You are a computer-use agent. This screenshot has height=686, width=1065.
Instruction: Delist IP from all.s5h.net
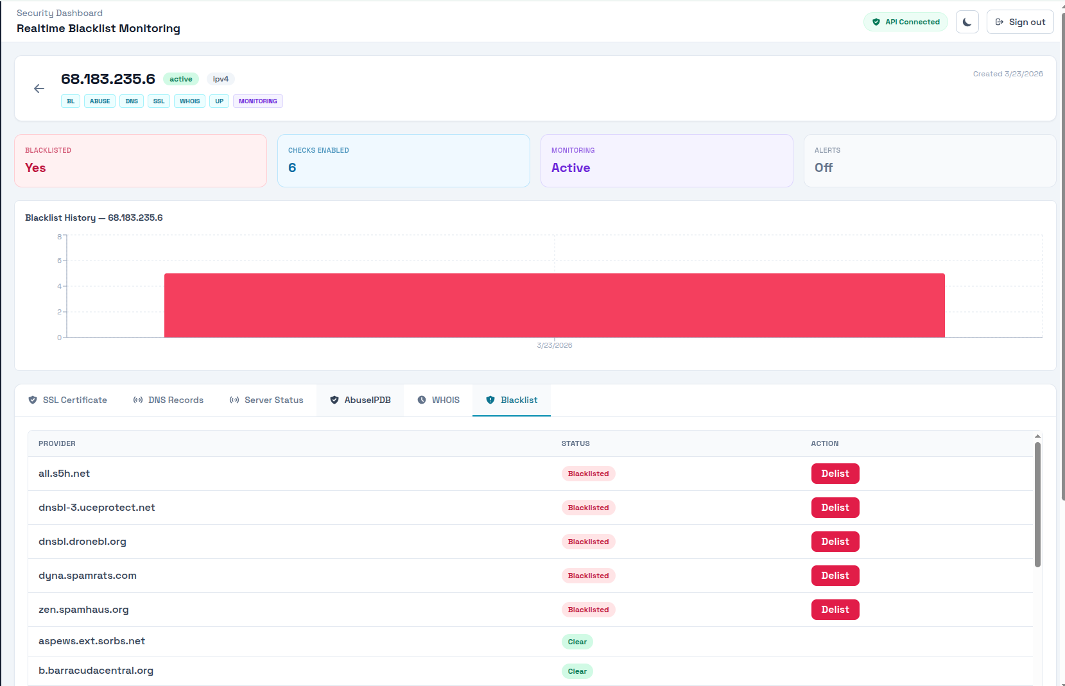point(835,474)
